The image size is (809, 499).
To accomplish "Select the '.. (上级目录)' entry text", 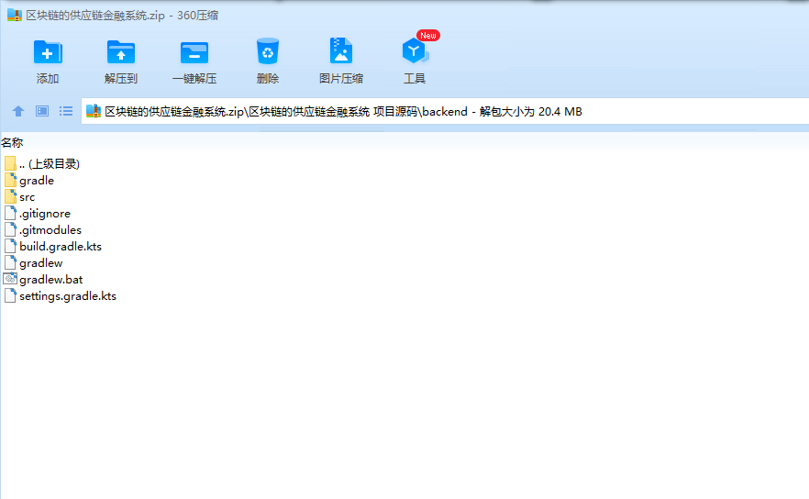I will (50, 163).
